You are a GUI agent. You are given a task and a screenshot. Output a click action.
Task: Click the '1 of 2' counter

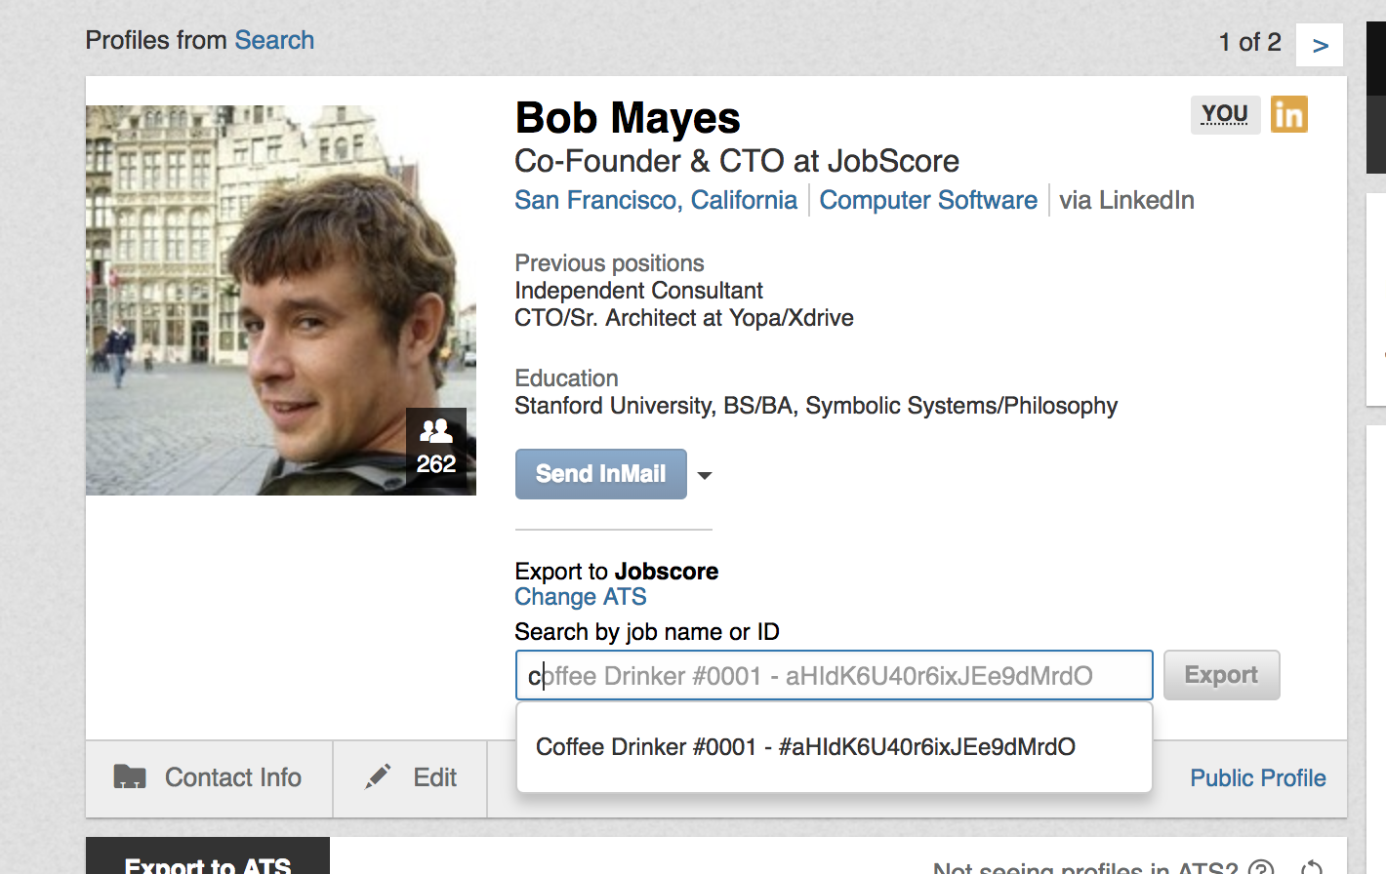click(1249, 42)
